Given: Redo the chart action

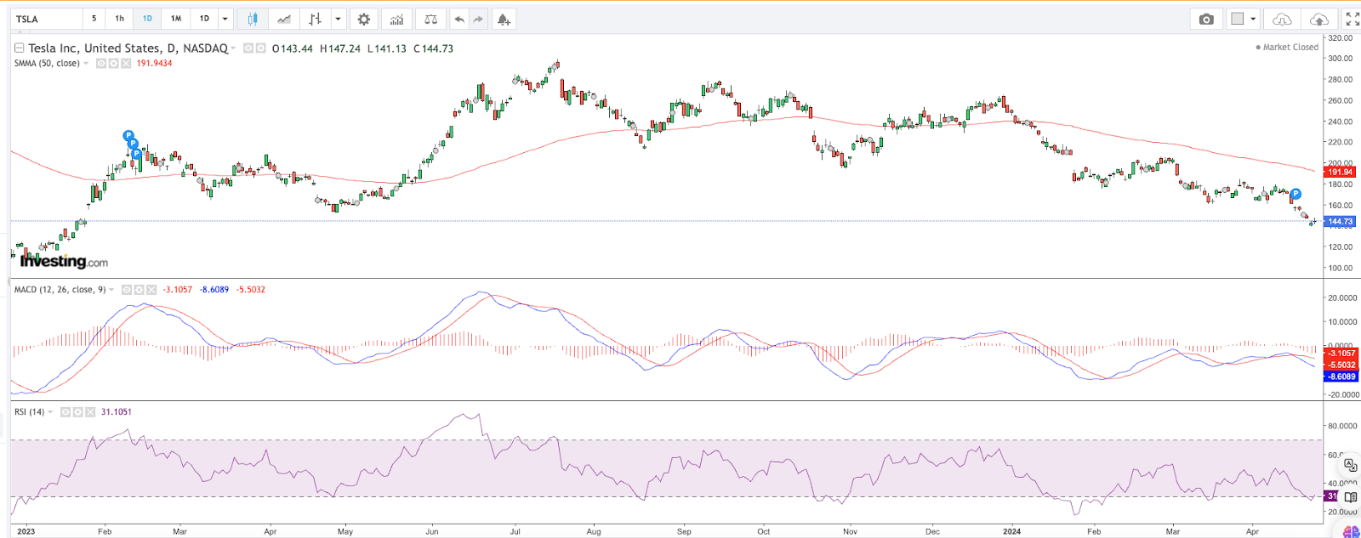Looking at the screenshot, I should click(478, 19).
